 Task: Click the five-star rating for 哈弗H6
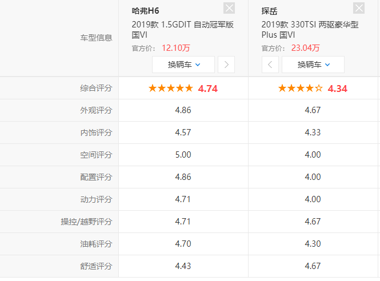[170, 89]
